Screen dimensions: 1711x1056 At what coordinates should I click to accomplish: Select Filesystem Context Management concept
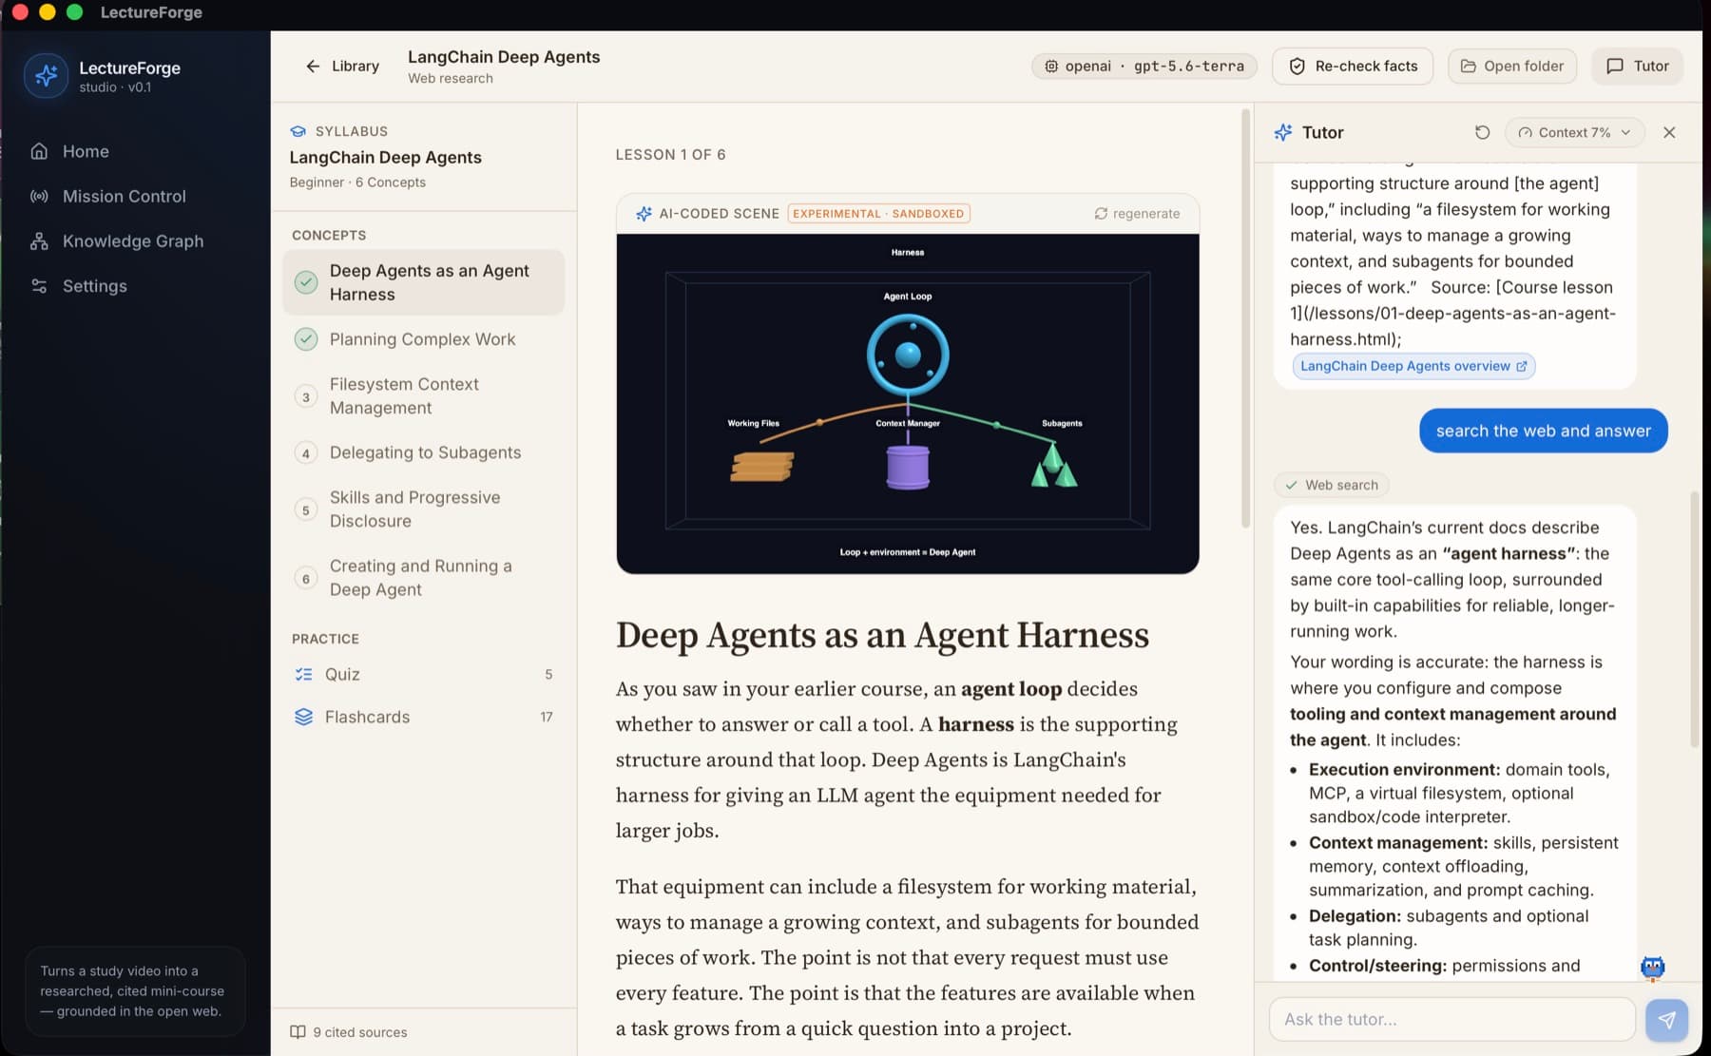tap(423, 395)
